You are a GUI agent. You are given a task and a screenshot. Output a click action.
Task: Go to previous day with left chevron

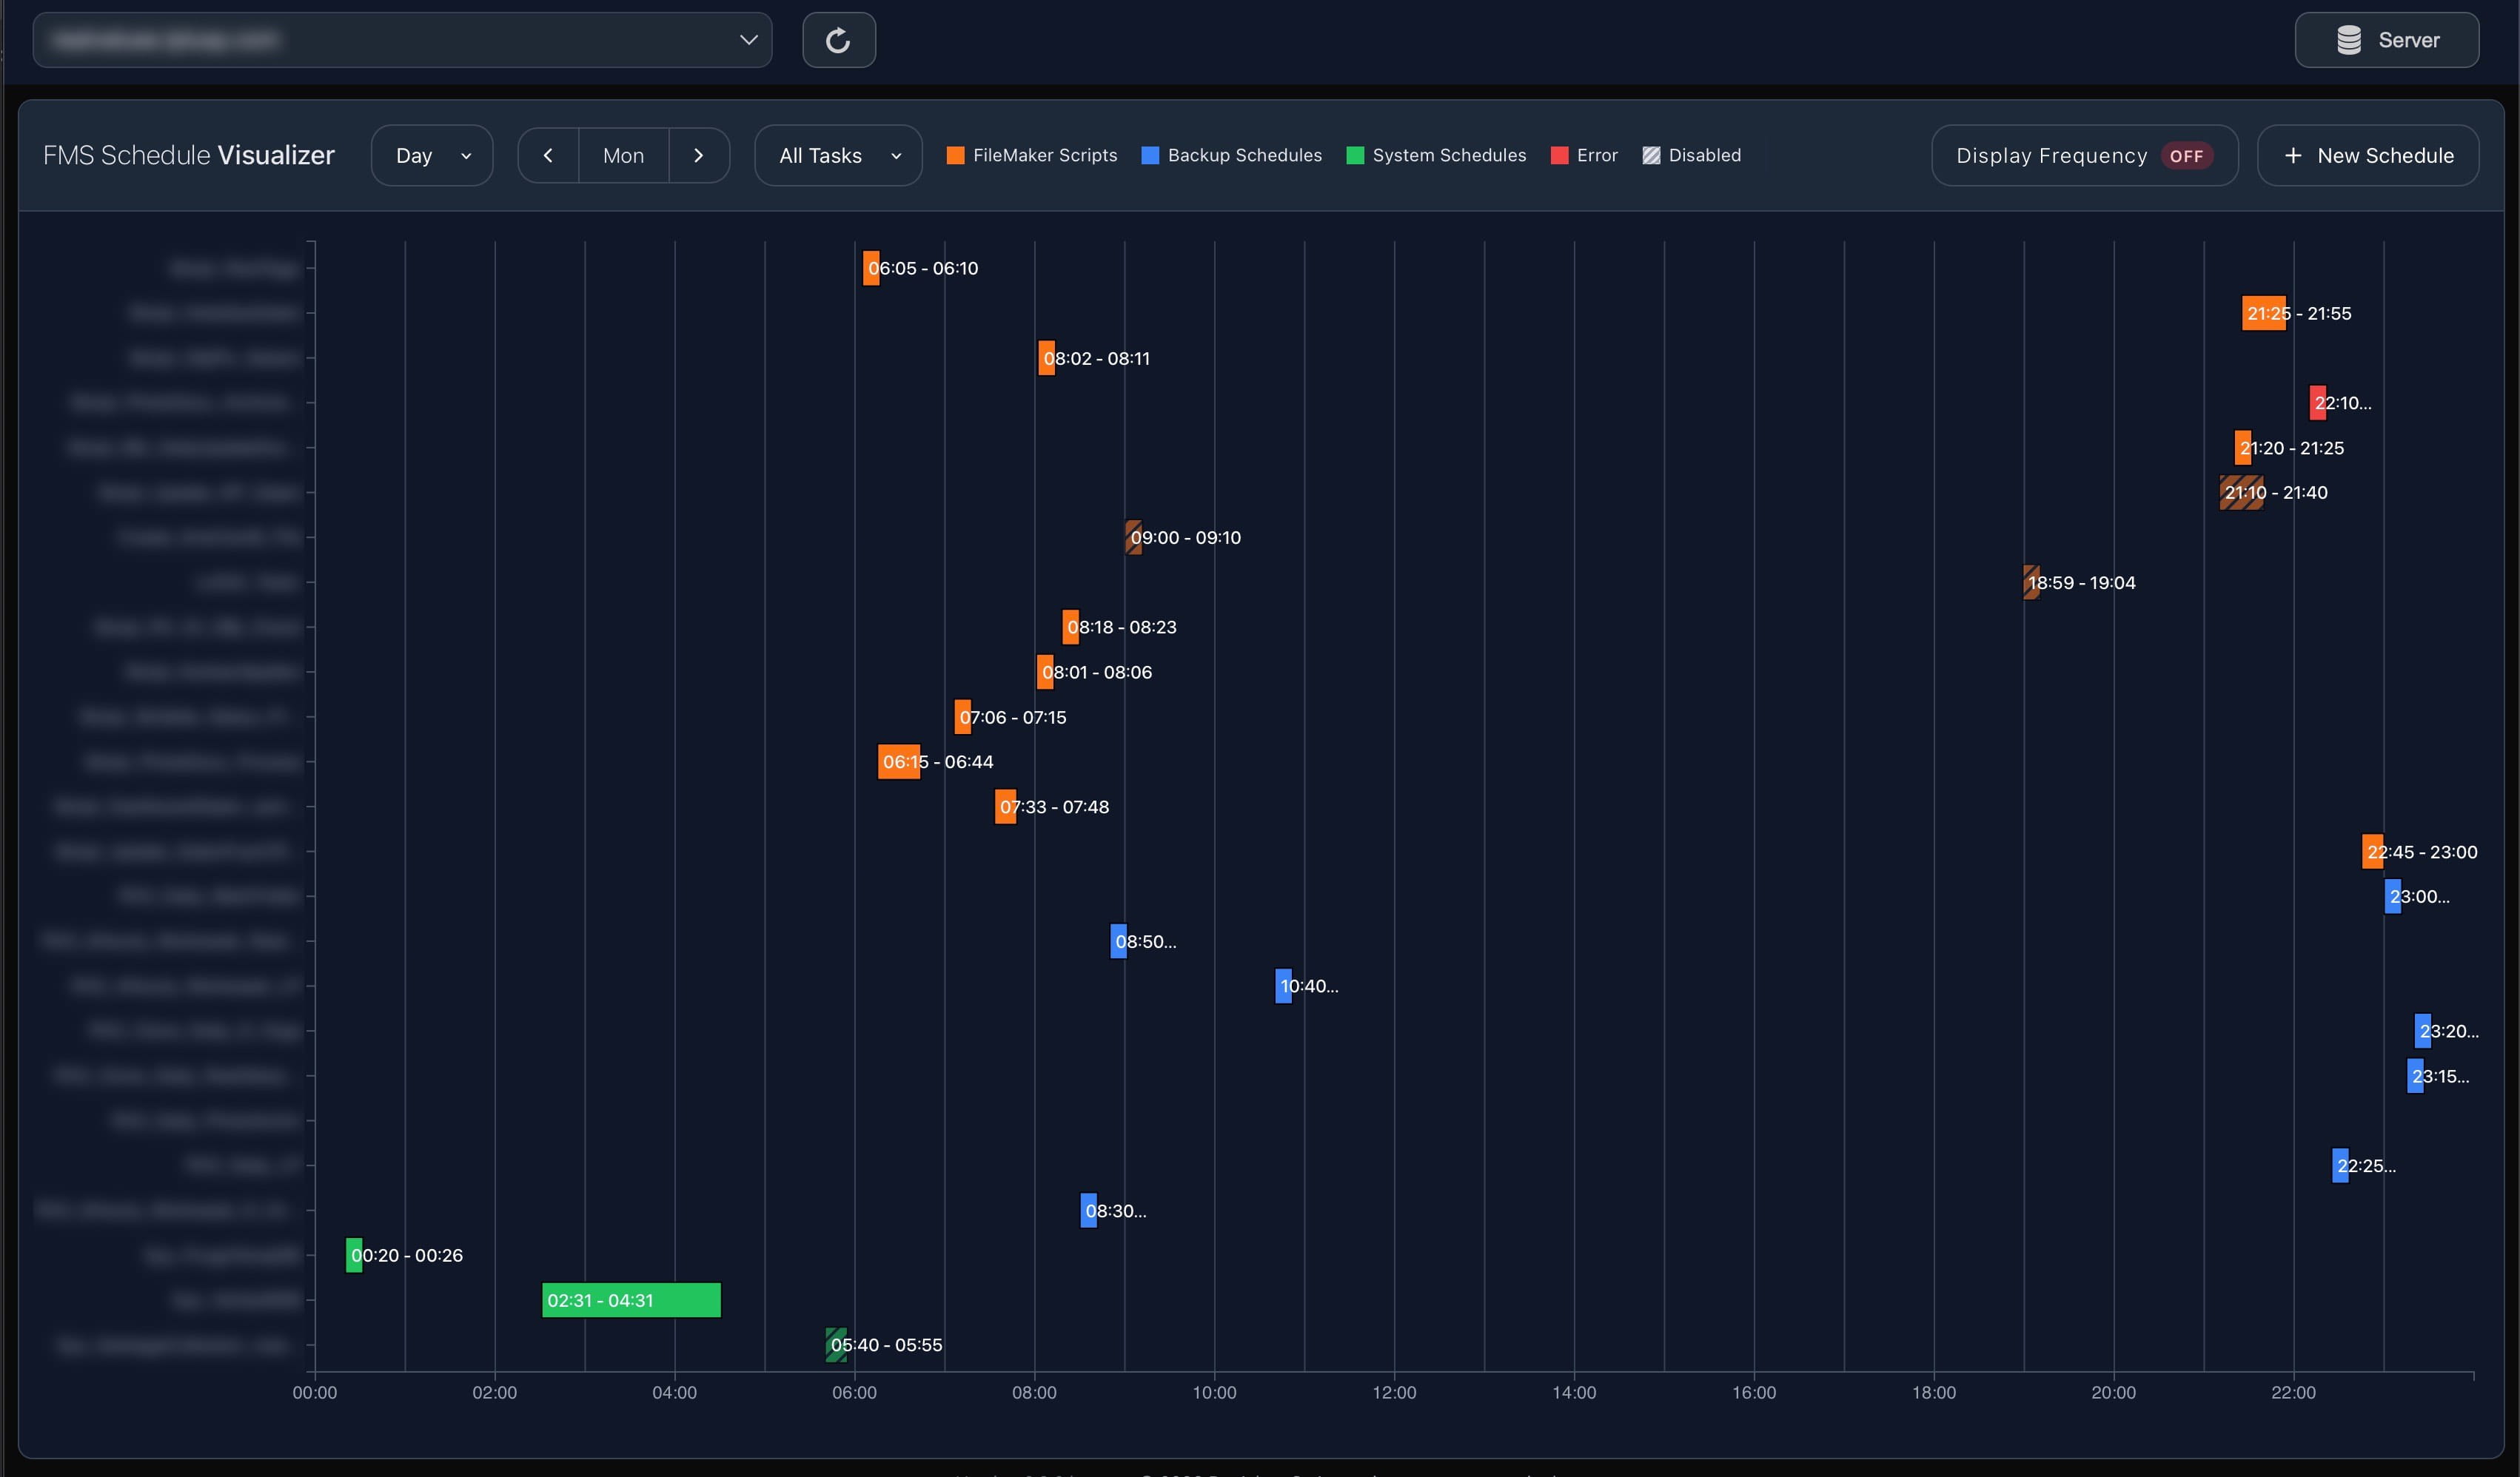548,155
